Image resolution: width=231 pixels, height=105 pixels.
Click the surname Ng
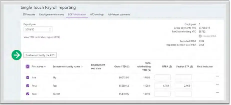point(54,77)
